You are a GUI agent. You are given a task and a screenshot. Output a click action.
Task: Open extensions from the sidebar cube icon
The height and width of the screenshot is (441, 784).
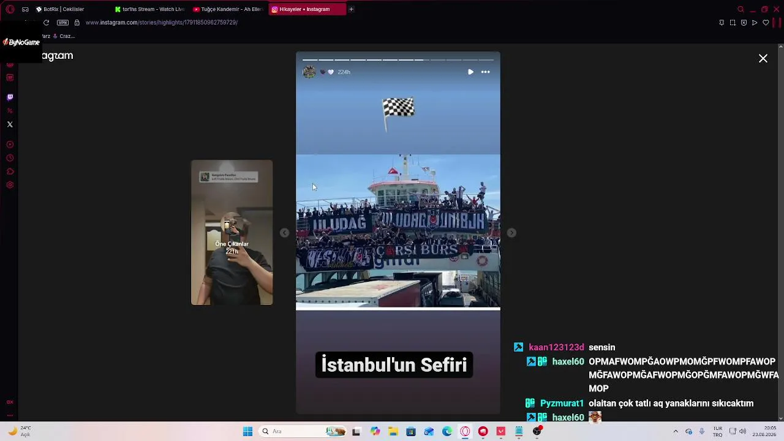coord(10,171)
